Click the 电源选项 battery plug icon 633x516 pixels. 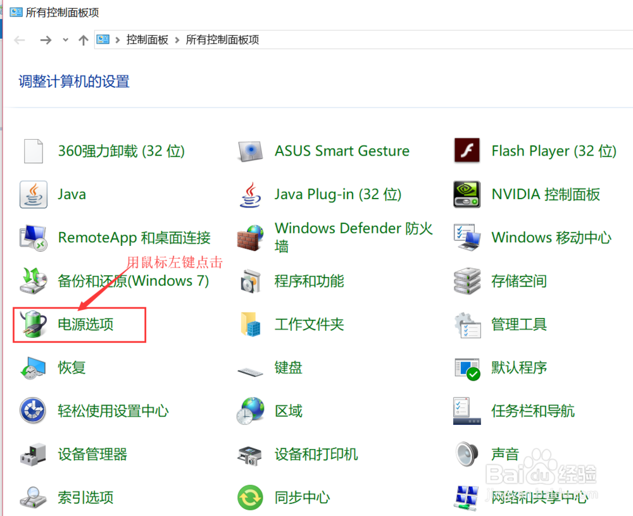[33, 324]
